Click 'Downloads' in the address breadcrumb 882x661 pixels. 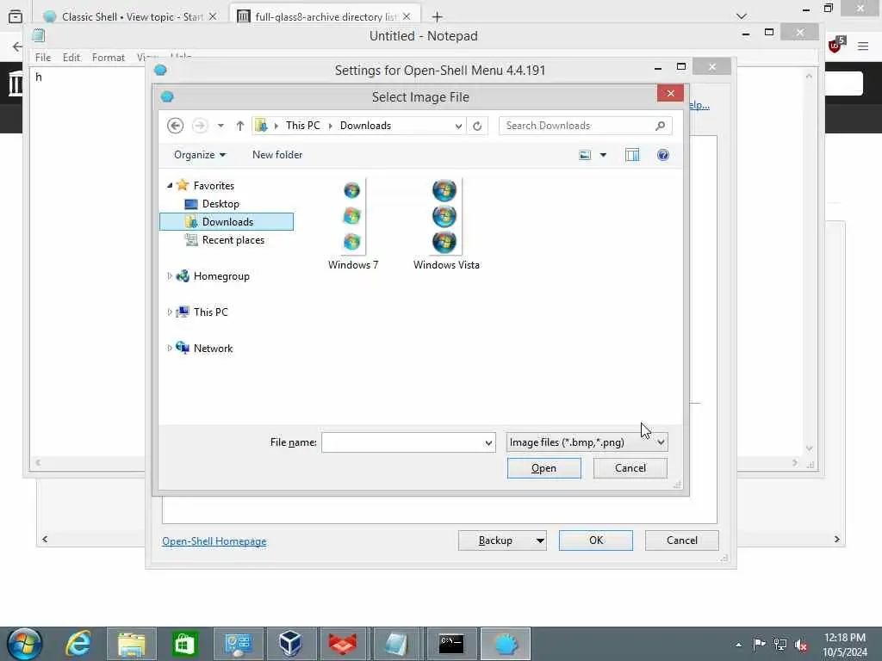pos(365,126)
